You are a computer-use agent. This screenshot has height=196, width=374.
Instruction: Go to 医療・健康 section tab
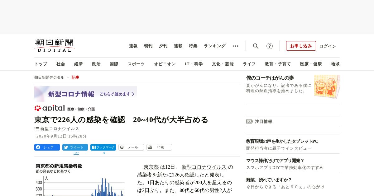(x=311, y=64)
